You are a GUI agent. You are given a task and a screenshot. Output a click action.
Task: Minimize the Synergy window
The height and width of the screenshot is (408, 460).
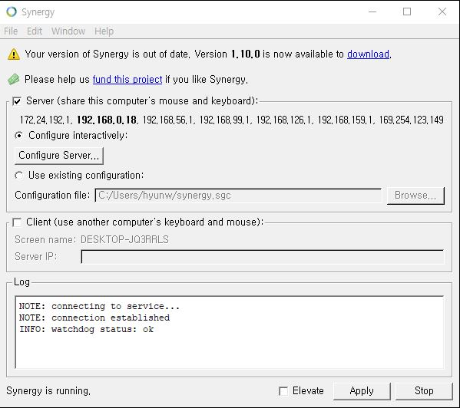372,12
